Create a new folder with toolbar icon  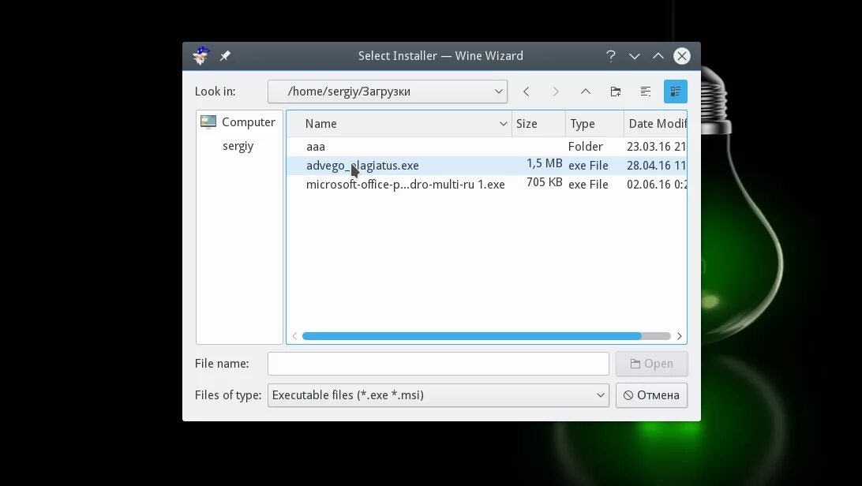tap(616, 92)
